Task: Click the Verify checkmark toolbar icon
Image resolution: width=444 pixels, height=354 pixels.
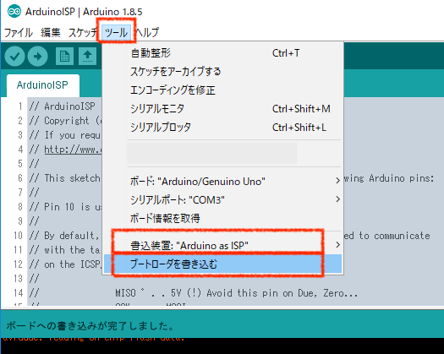Action: (14, 57)
